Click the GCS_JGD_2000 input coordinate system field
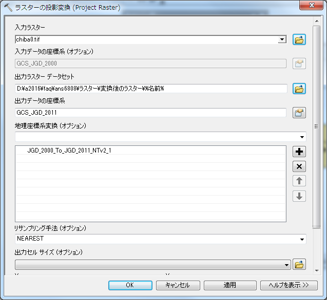This screenshot has width=327, height=300. [150, 63]
